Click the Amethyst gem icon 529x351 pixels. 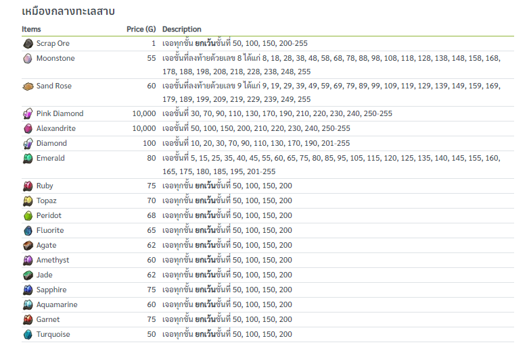tap(28, 260)
